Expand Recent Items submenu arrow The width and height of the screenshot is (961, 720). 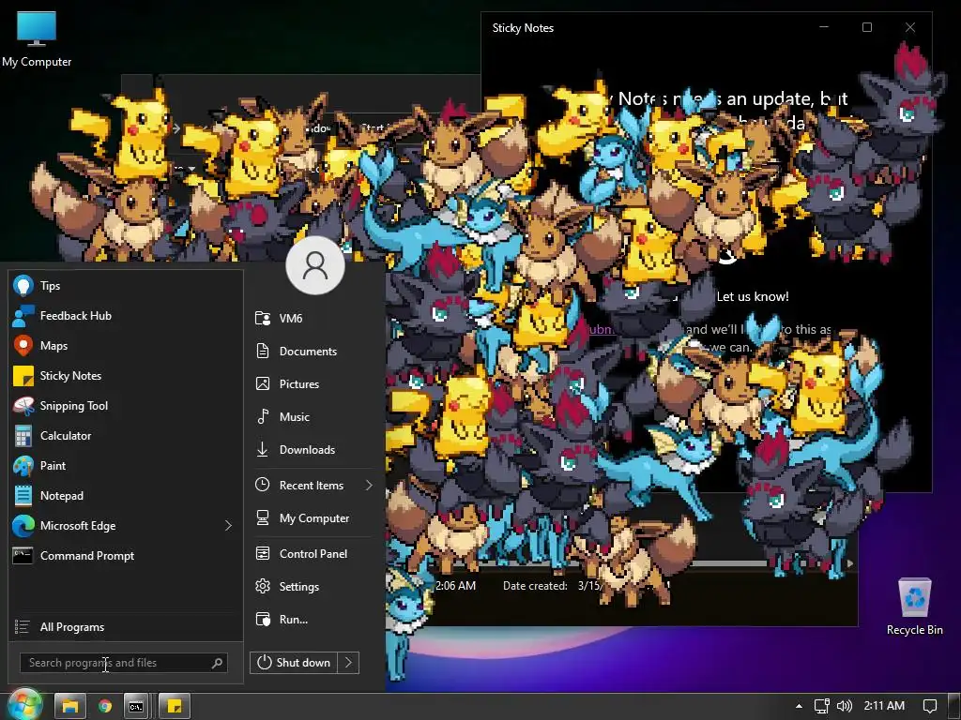click(x=368, y=485)
